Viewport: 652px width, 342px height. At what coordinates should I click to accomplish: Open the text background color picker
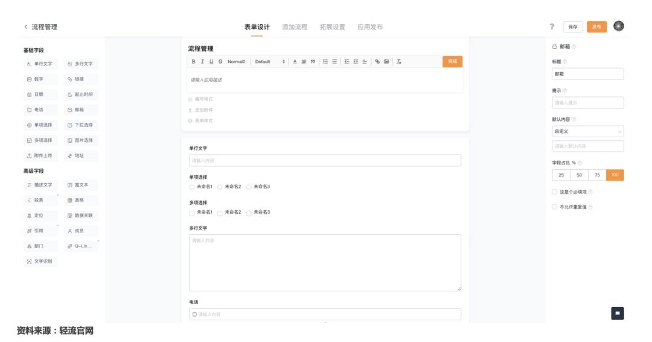[304, 61]
